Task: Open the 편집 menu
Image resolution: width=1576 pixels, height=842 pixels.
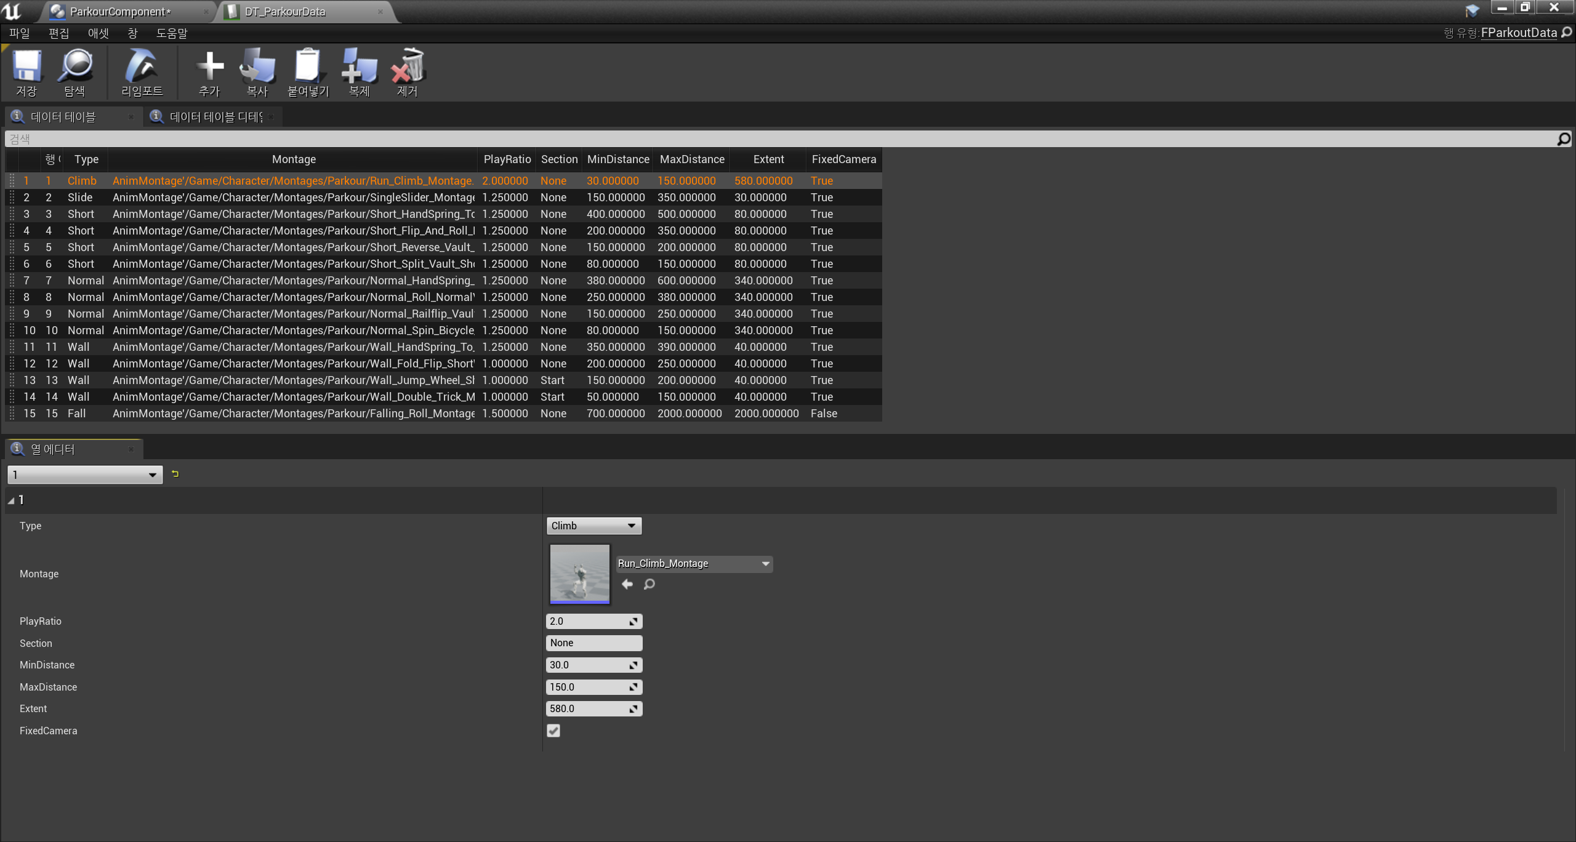Action: [58, 33]
